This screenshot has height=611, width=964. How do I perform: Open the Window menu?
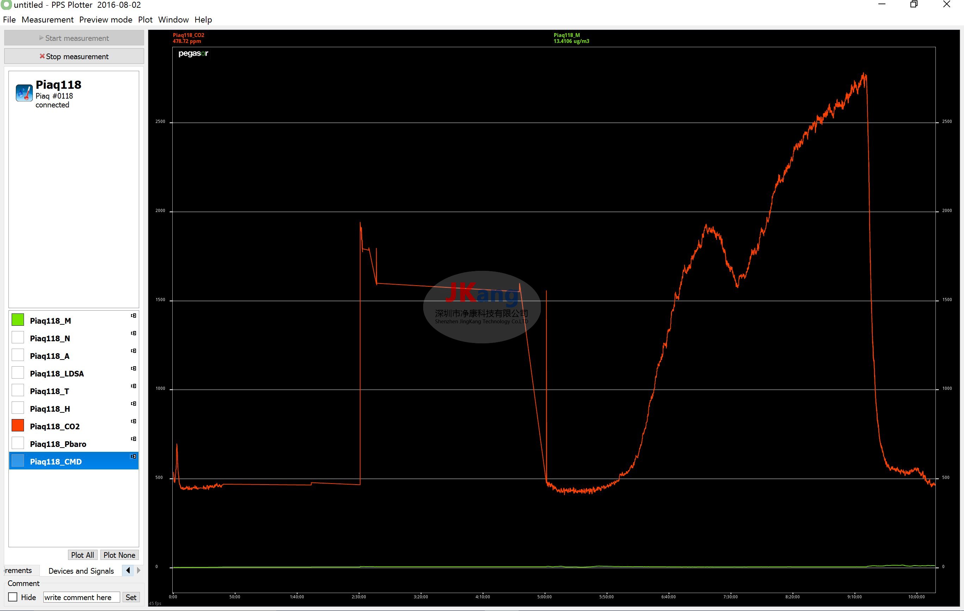(173, 20)
